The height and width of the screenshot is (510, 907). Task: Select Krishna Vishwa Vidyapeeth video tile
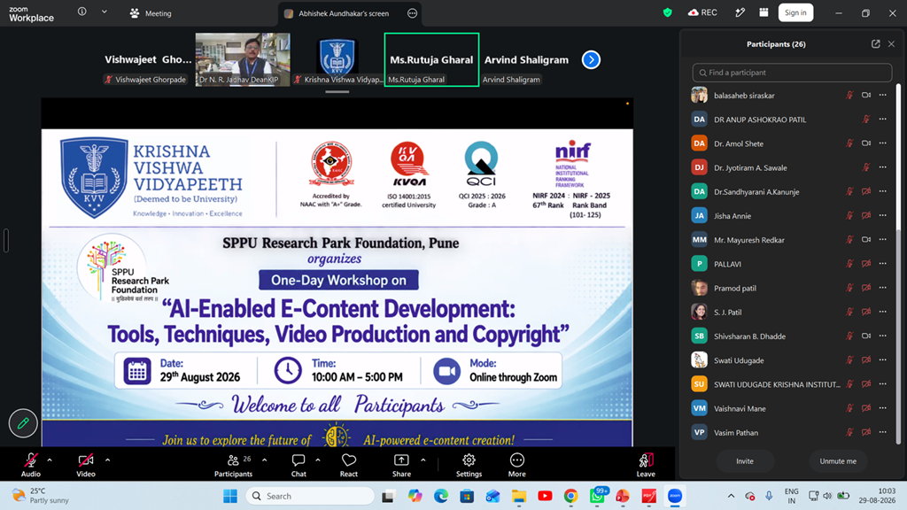(337, 59)
